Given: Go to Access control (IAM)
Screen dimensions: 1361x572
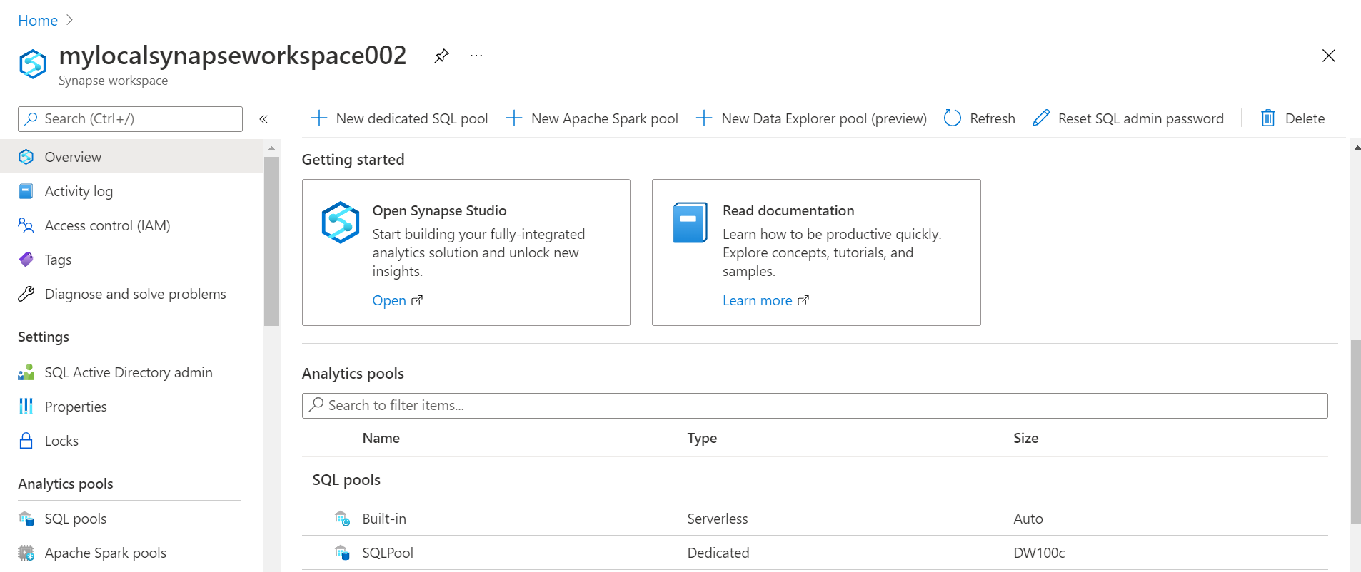Looking at the screenshot, I should (x=107, y=225).
